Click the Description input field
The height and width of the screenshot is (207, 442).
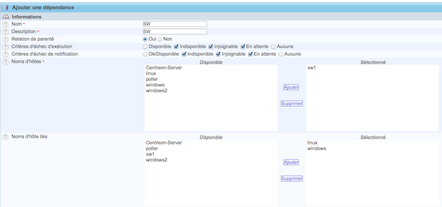pos(175,31)
